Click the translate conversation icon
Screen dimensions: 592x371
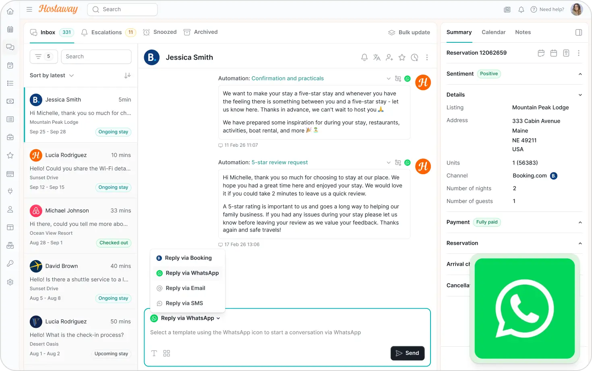click(377, 58)
